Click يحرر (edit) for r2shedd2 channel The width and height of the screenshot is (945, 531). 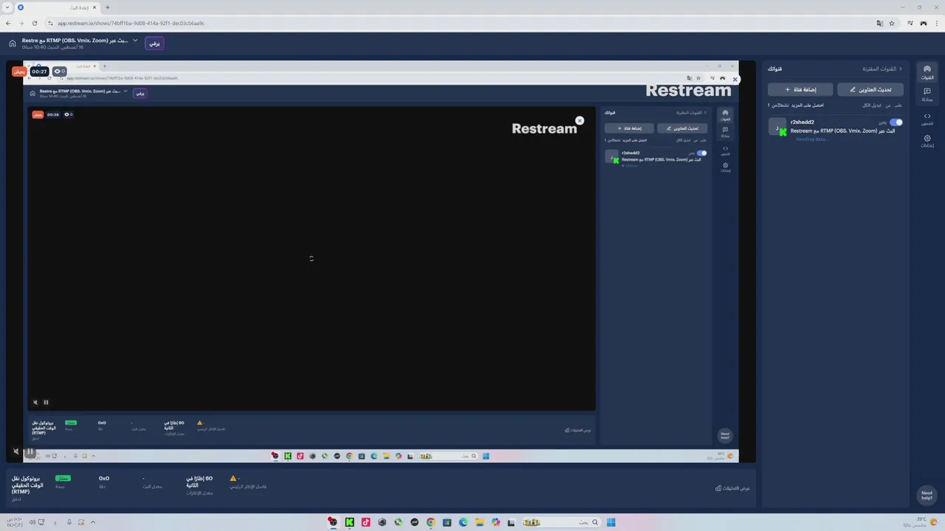click(882, 122)
